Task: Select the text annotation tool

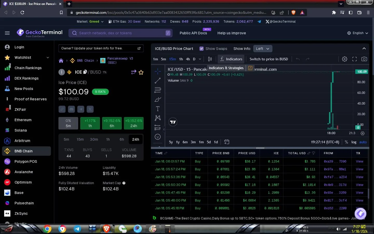Action: [x=158, y=109]
